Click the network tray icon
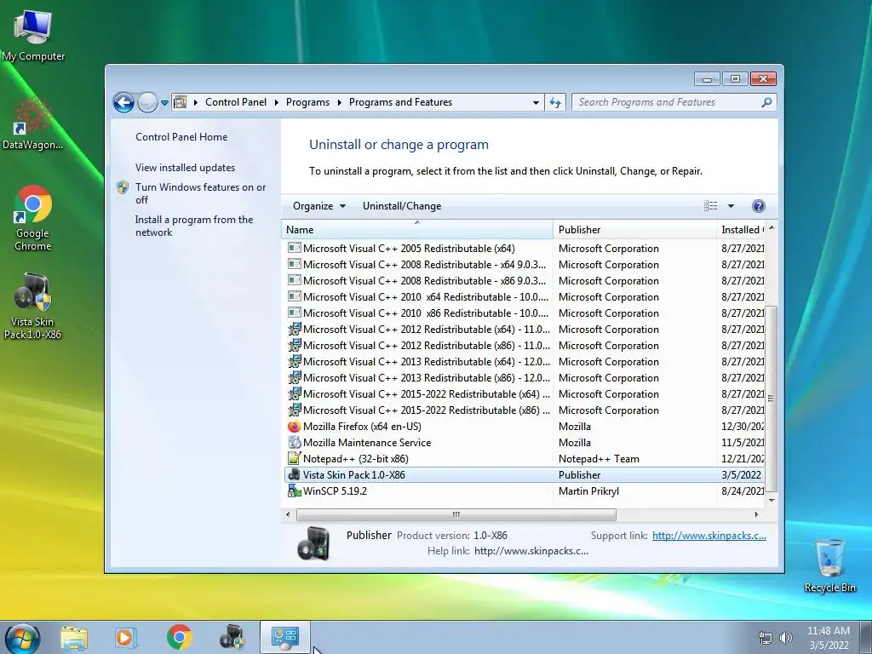Image resolution: width=872 pixels, height=654 pixels. click(x=766, y=638)
